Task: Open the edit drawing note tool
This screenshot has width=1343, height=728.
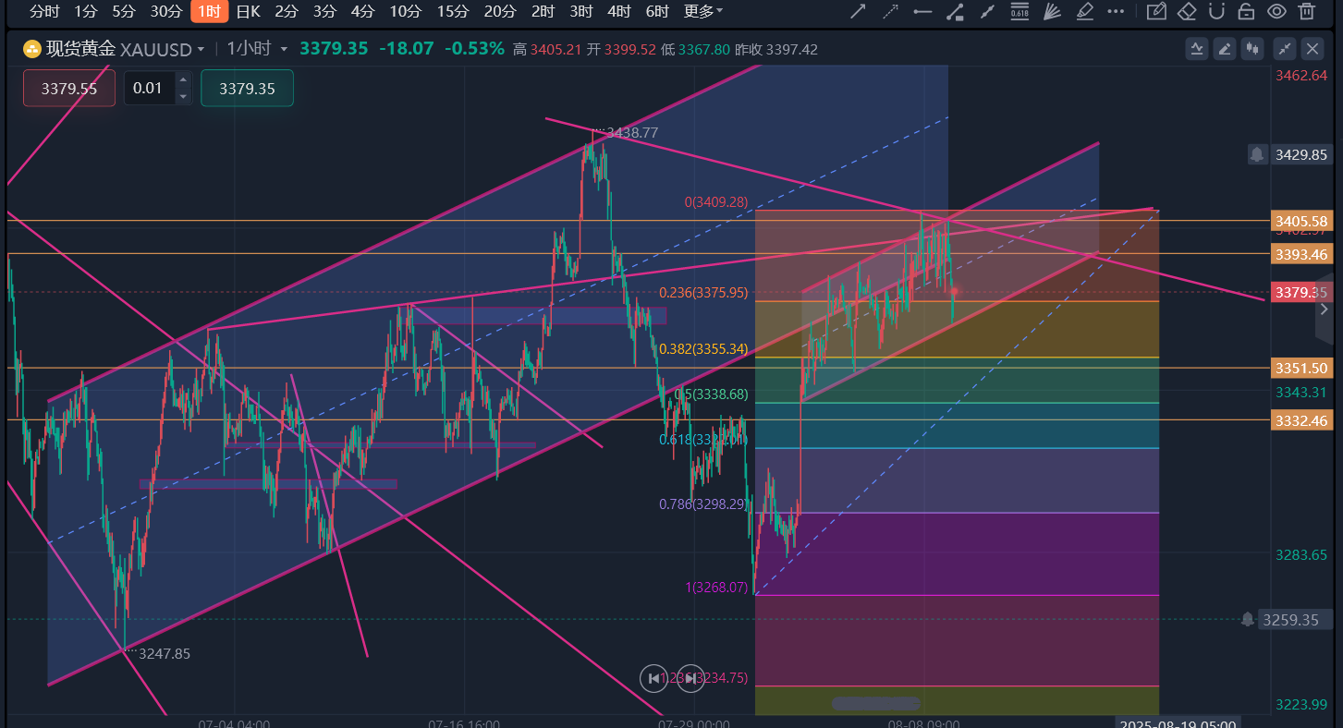Action: (x=1155, y=12)
